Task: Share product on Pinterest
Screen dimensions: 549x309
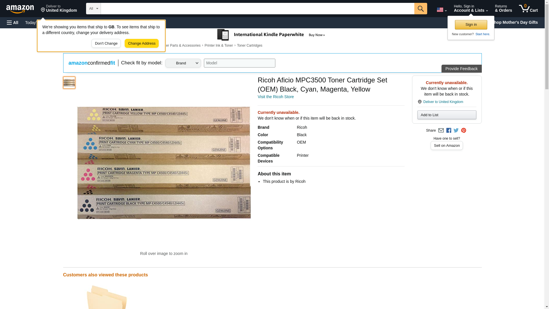Action: coord(464,130)
